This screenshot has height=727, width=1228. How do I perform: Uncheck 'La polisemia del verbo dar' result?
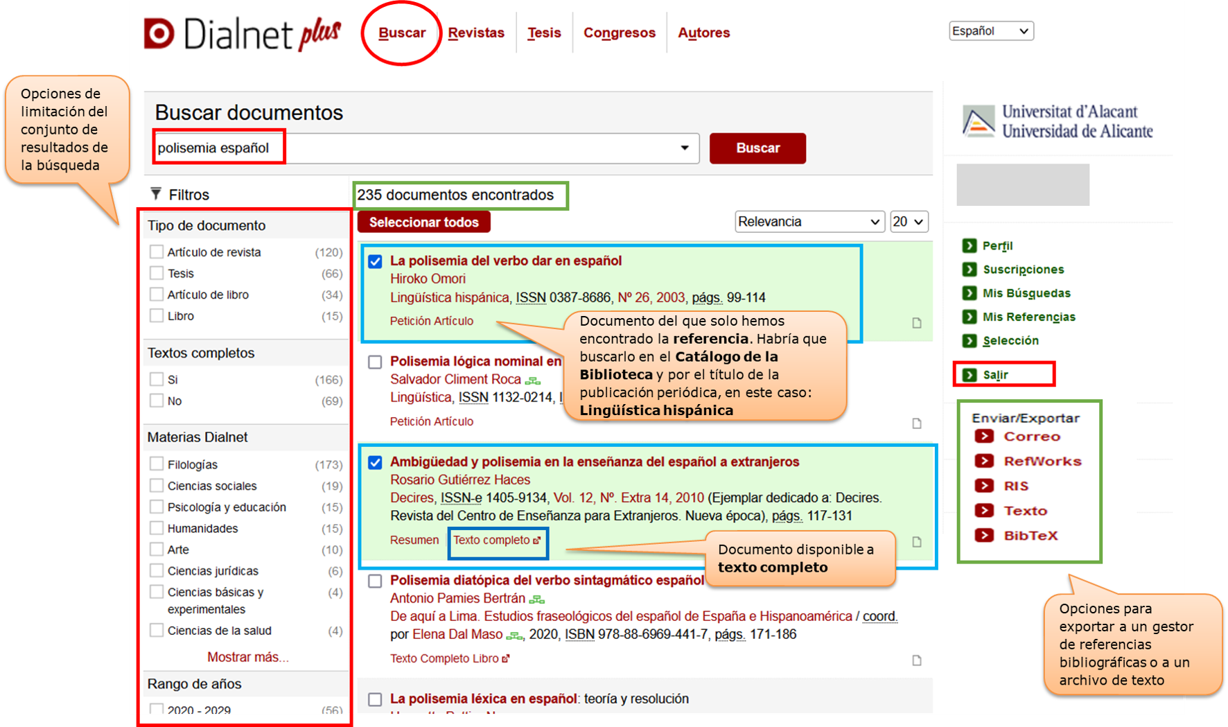[375, 261]
